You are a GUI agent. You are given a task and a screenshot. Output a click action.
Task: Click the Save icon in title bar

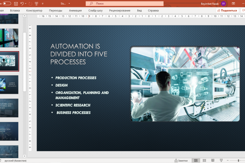(x=16, y=4)
